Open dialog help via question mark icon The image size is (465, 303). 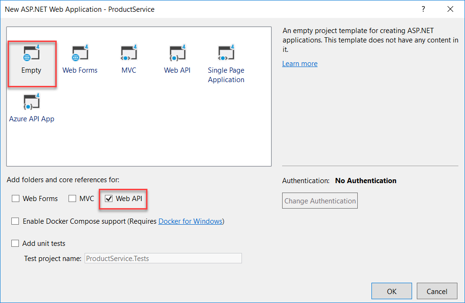[x=423, y=9]
